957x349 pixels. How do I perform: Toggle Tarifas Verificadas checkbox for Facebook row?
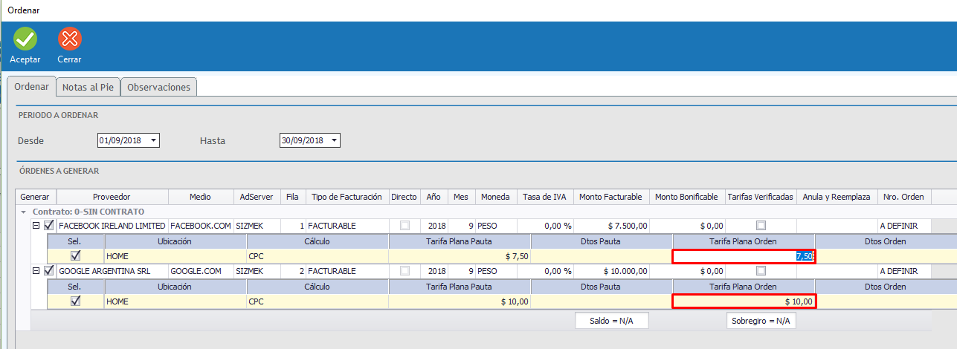[760, 226]
